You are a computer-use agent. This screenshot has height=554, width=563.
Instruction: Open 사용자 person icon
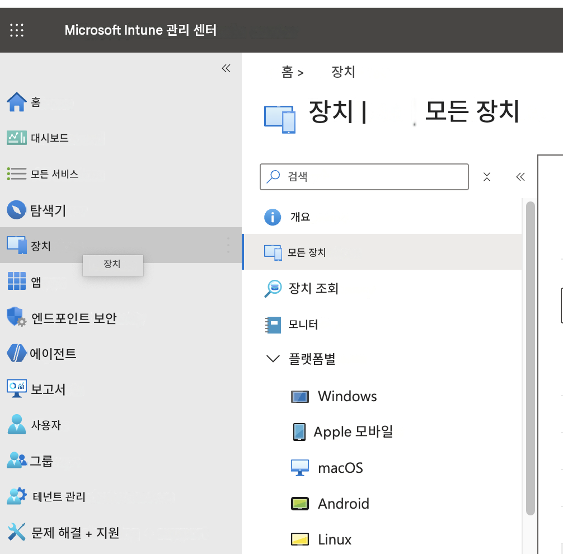click(17, 424)
